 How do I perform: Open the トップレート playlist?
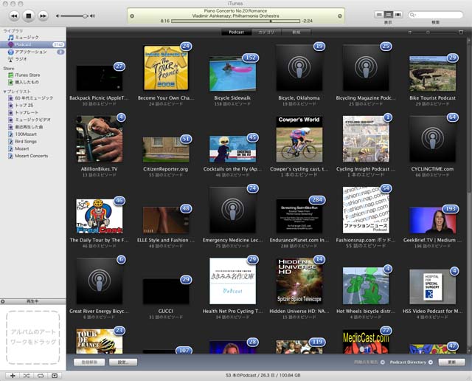click(x=33, y=112)
